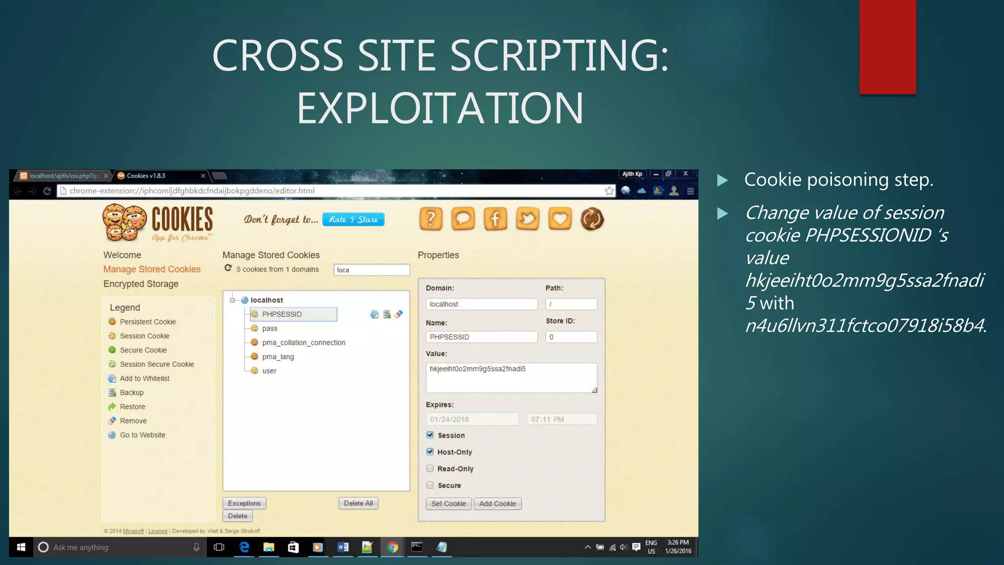Toggle the Host-Only checkbox
Image resolution: width=1004 pixels, height=565 pixels.
pos(430,452)
